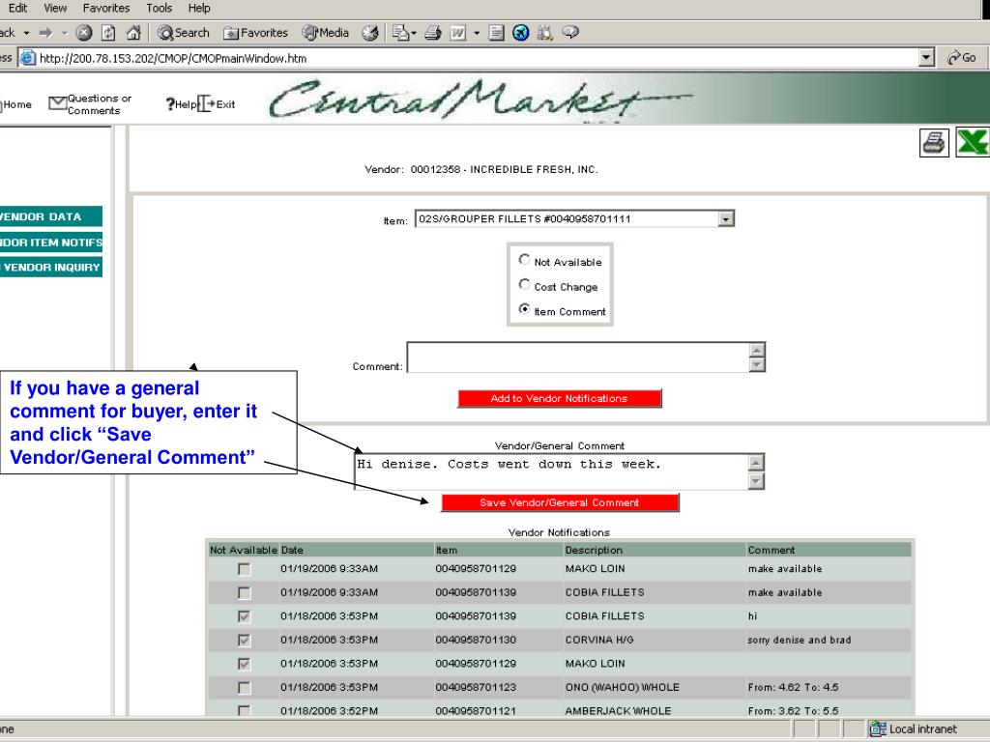Select the Item Comment radio button
Screen dimensions: 990x742
pyautogui.click(x=524, y=309)
